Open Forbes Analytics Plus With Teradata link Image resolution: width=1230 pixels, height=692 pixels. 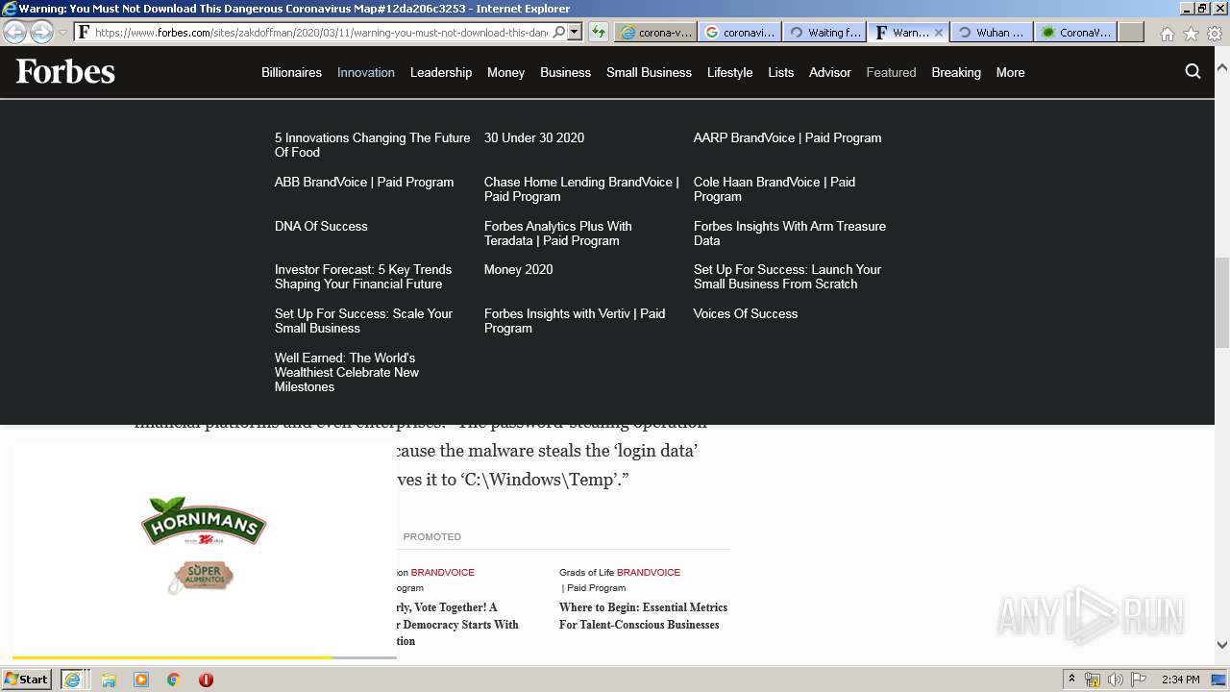[x=558, y=234]
